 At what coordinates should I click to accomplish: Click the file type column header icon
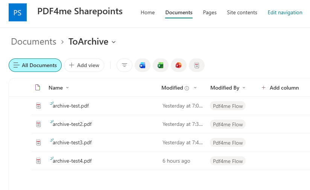coord(38,87)
